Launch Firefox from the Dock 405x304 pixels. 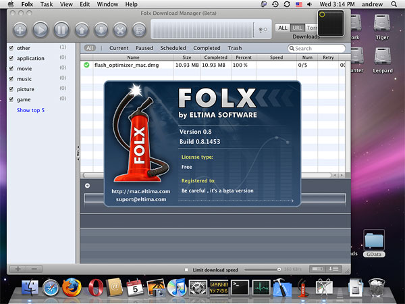coord(72,288)
